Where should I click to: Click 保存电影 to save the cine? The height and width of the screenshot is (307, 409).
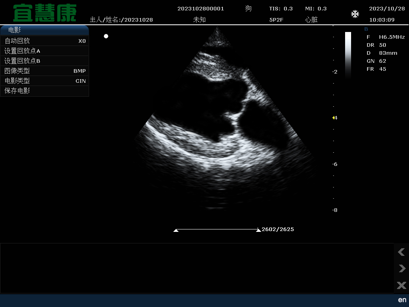coord(44,91)
